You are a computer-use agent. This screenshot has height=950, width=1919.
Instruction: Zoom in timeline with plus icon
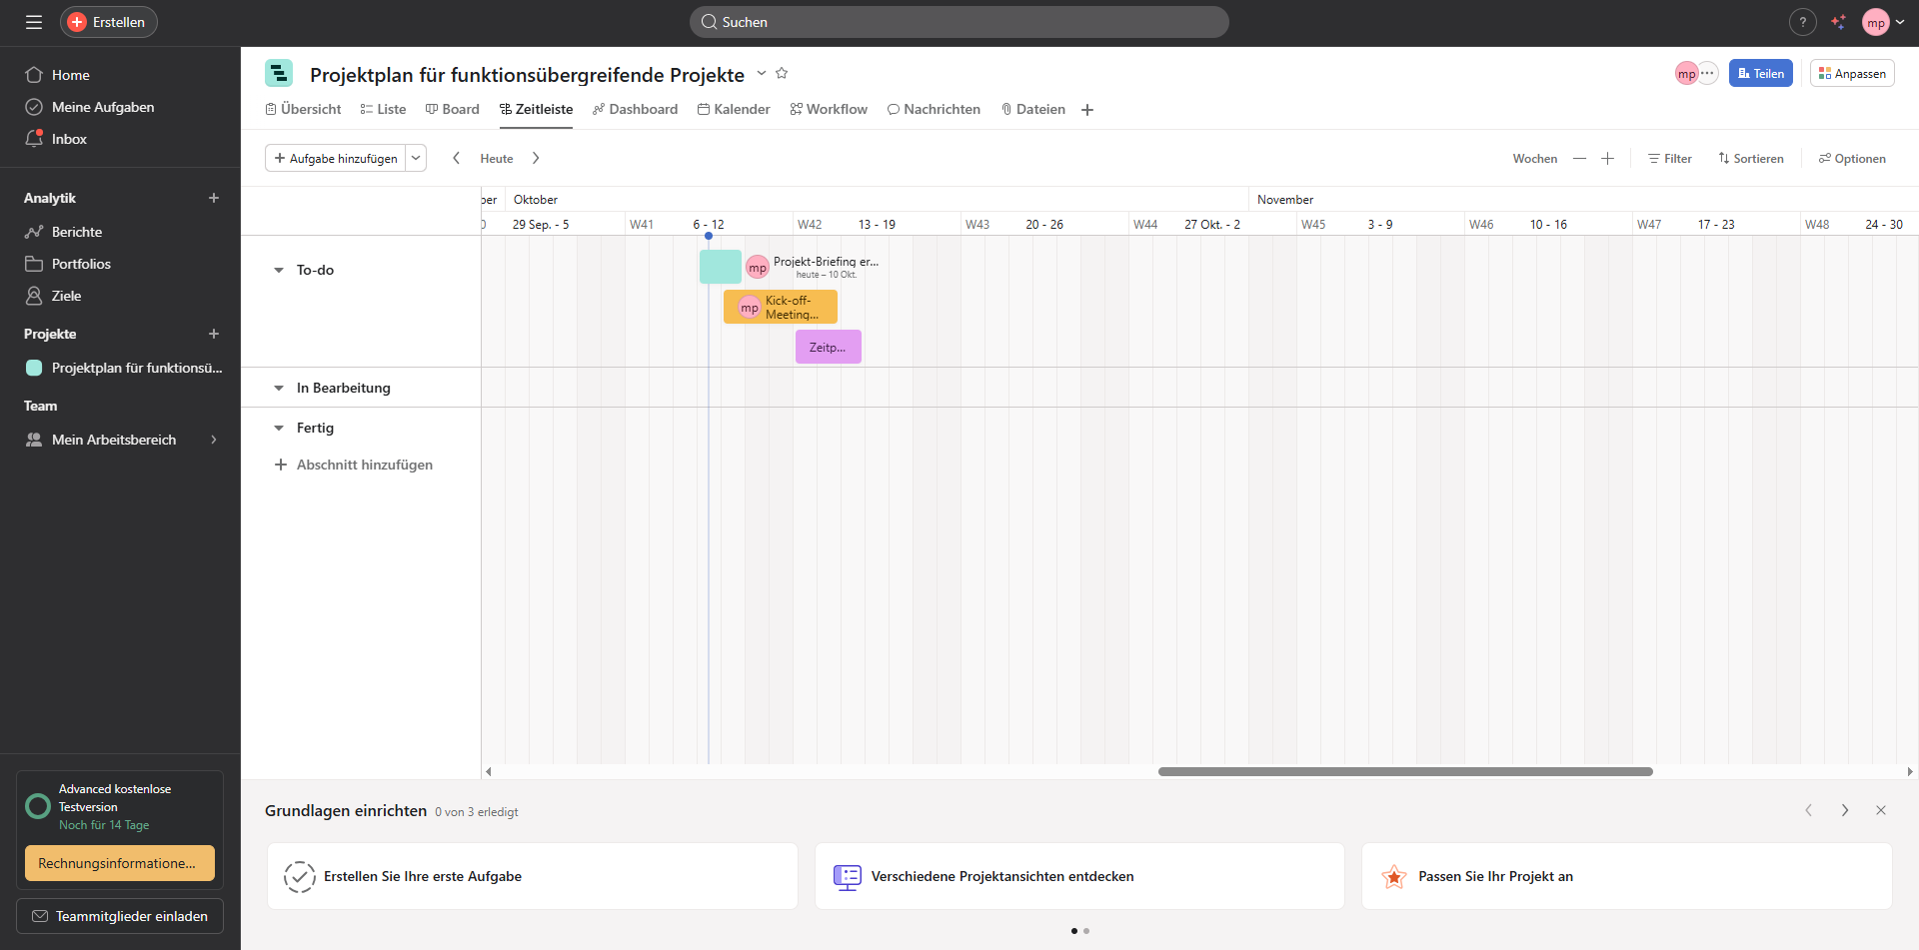[x=1607, y=159]
